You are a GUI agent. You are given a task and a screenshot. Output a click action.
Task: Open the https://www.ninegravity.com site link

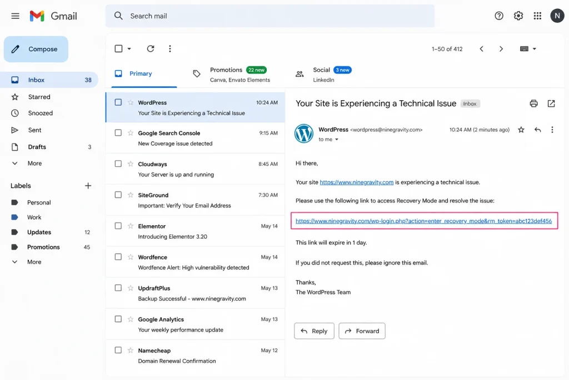[x=356, y=182]
